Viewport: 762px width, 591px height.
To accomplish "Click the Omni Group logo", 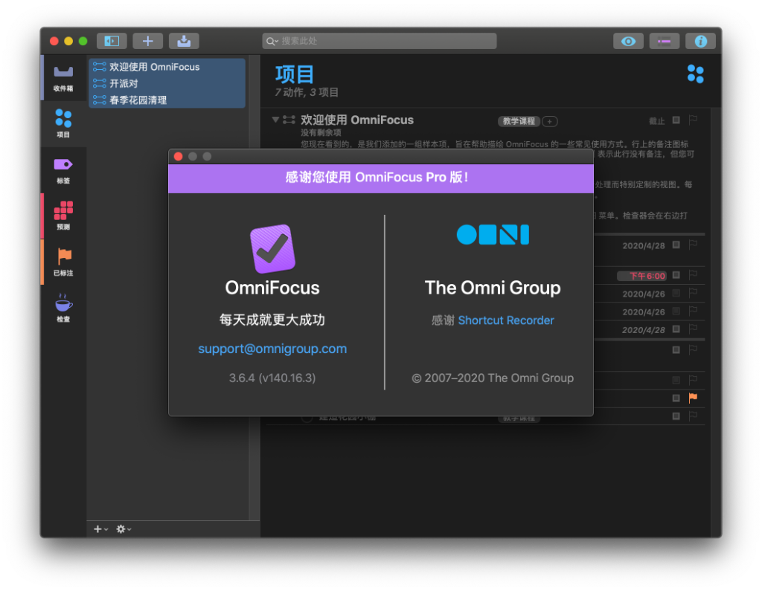I will (493, 235).
